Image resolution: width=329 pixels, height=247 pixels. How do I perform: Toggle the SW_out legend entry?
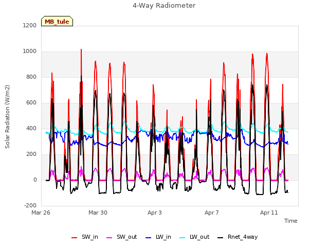122,237
